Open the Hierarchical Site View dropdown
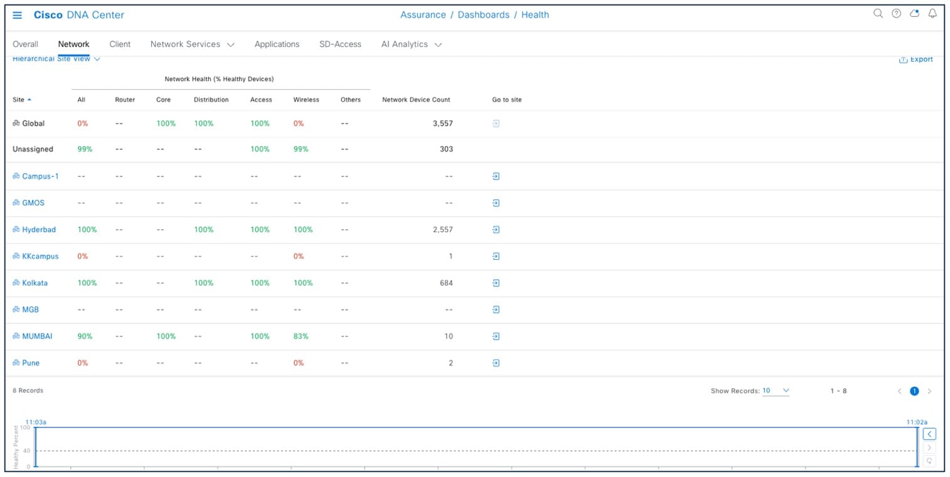 pos(56,59)
